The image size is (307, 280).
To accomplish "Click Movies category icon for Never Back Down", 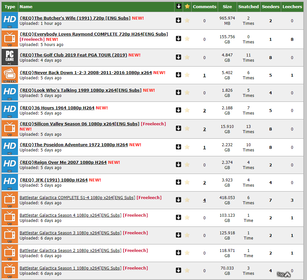I will point(10,75).
